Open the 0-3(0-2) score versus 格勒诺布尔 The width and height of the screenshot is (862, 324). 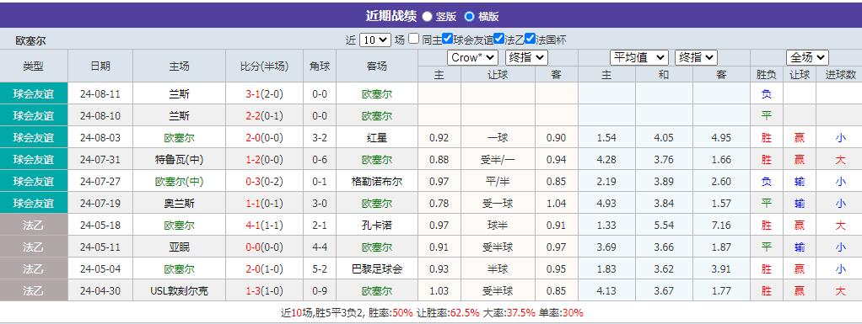pyautogui.click(x=264, y=182)
